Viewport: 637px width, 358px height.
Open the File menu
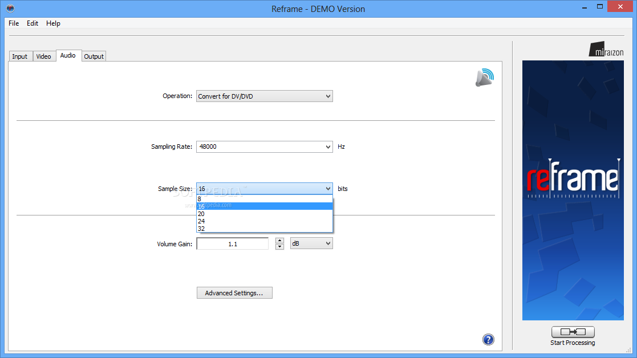pyautogui.click(x=14, y=23)
